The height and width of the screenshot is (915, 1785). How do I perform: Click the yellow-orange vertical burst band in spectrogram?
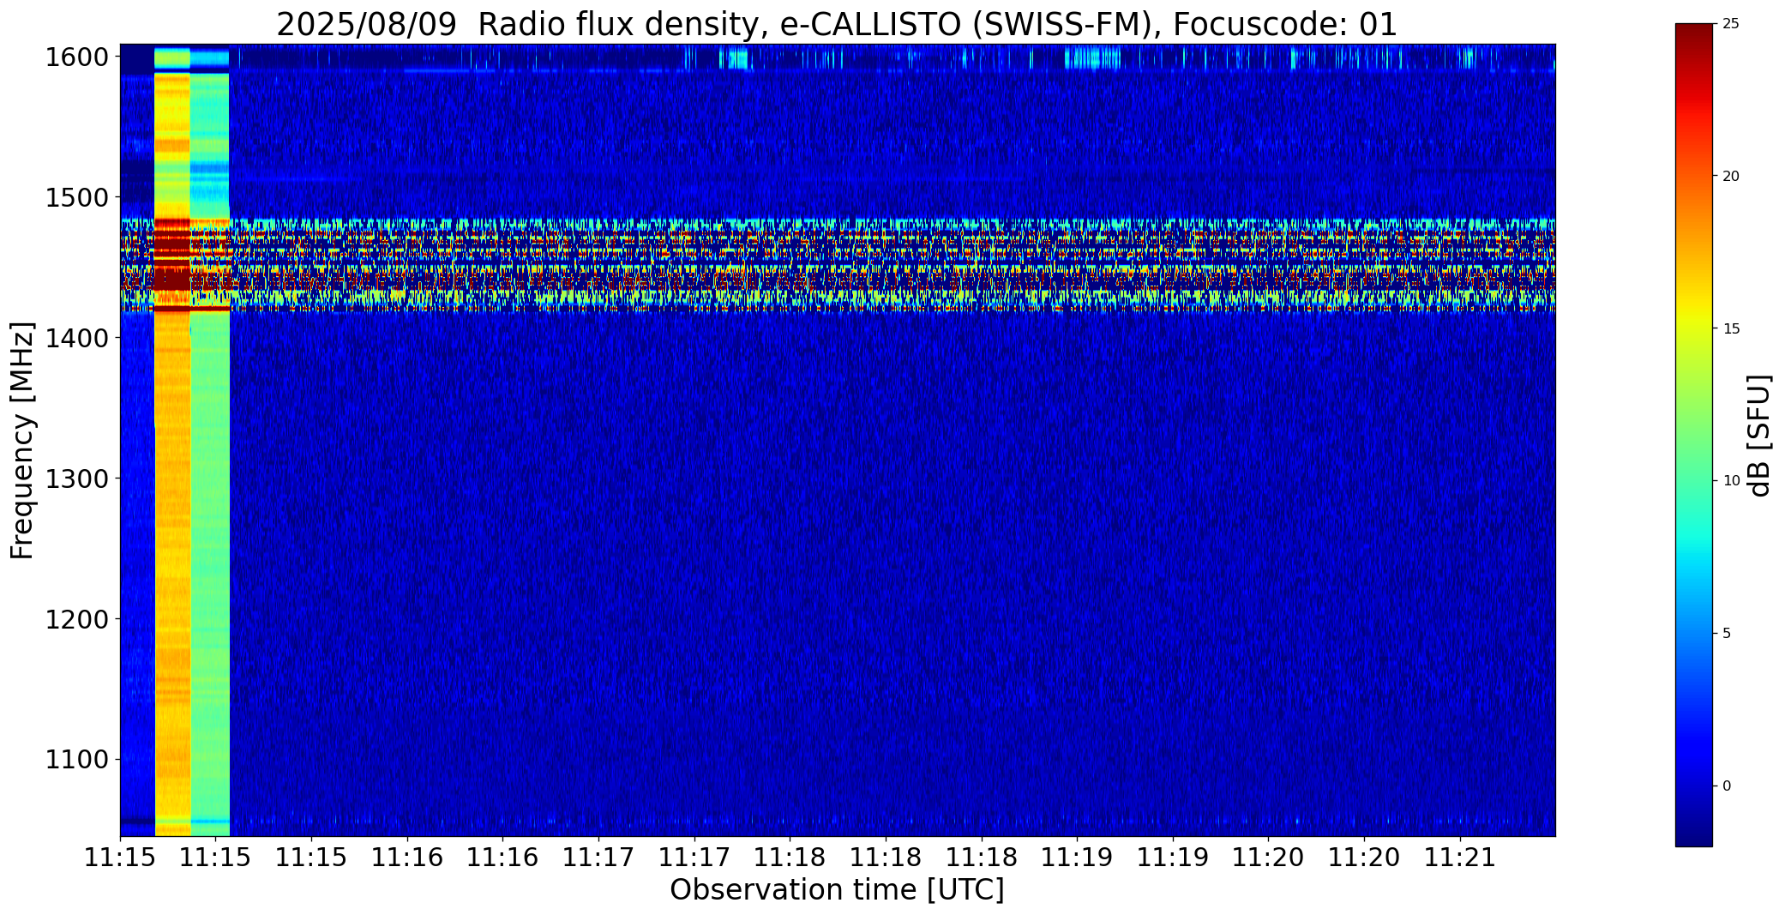point(172,442)
